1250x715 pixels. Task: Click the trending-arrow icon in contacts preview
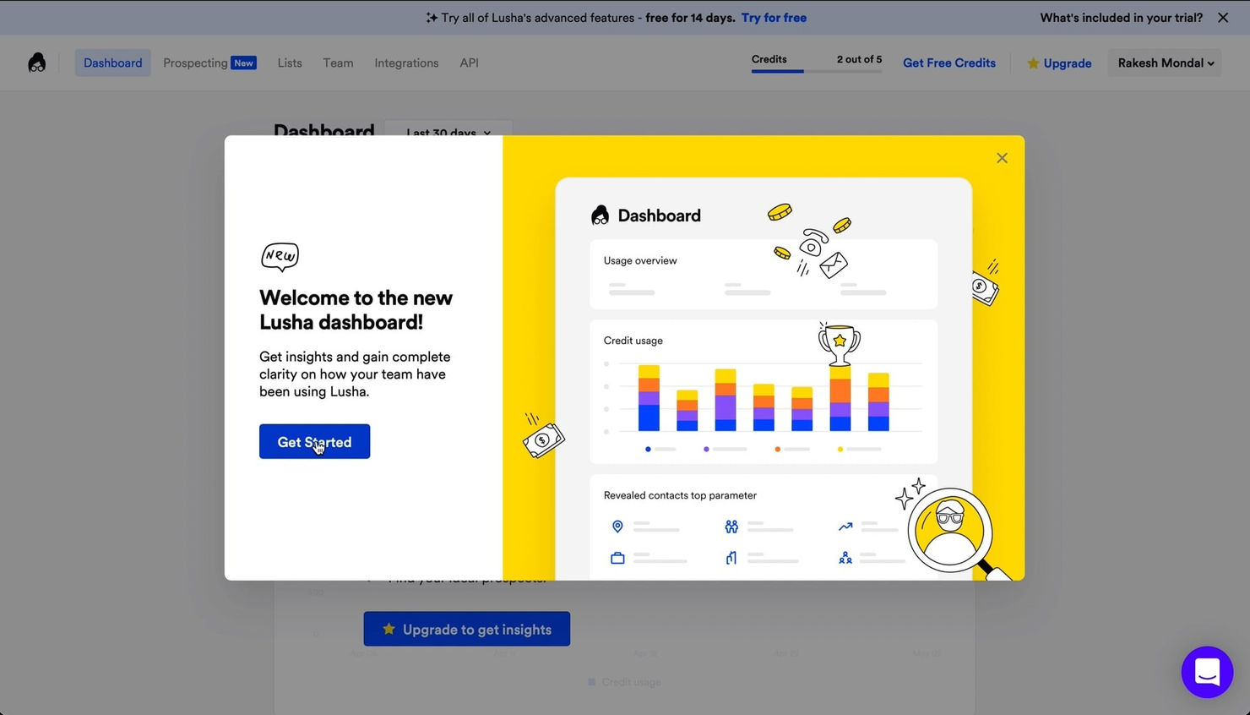pos(845,526)
